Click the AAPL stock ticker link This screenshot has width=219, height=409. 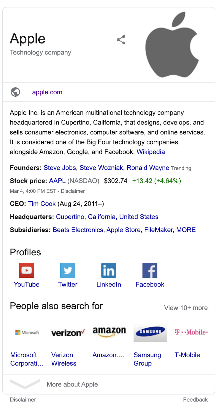tap(57, 181)
